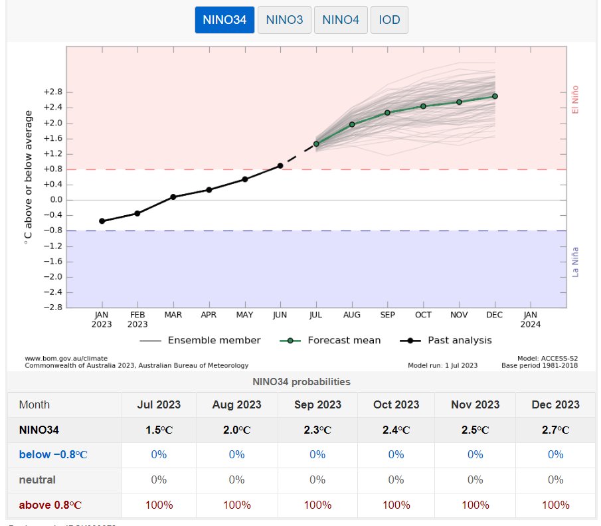Click the 1.5°C value for Jul 2023
Image resolution: width=601 pixels, height=526 pixels.
pos(159,430)
